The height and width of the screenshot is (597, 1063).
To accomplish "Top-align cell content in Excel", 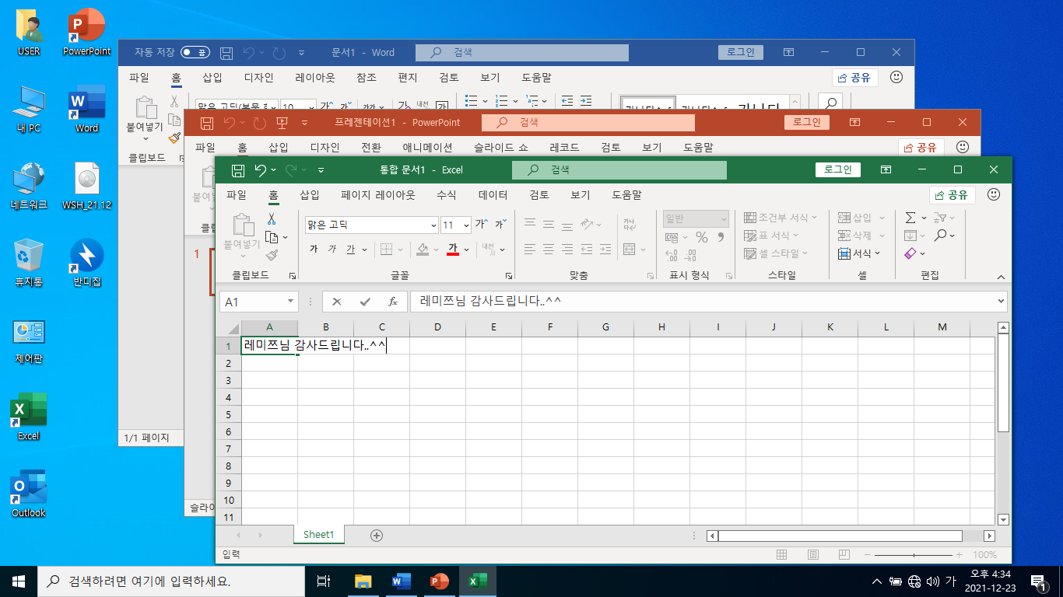I will coord(530,223).
